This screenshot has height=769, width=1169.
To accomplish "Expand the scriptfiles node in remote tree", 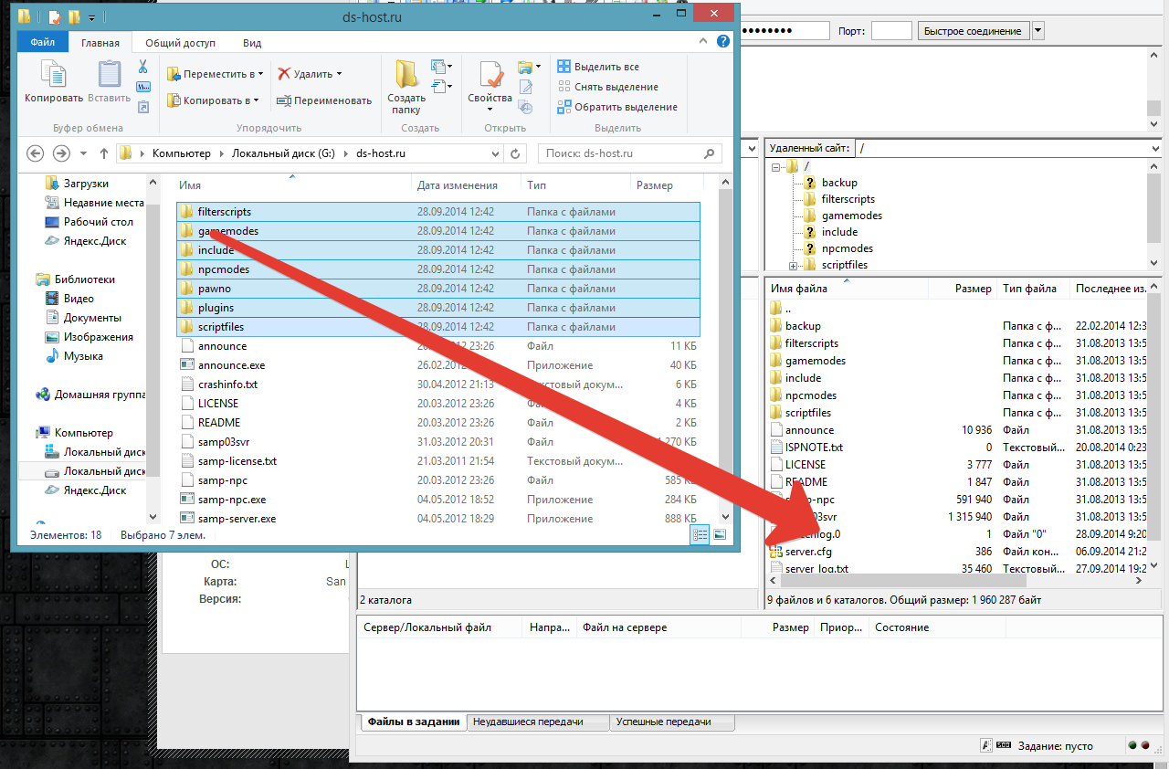I will point(794,265).
